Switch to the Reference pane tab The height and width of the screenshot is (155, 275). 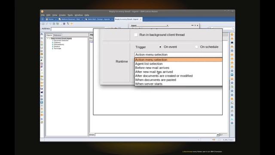[x=58, y=35]
